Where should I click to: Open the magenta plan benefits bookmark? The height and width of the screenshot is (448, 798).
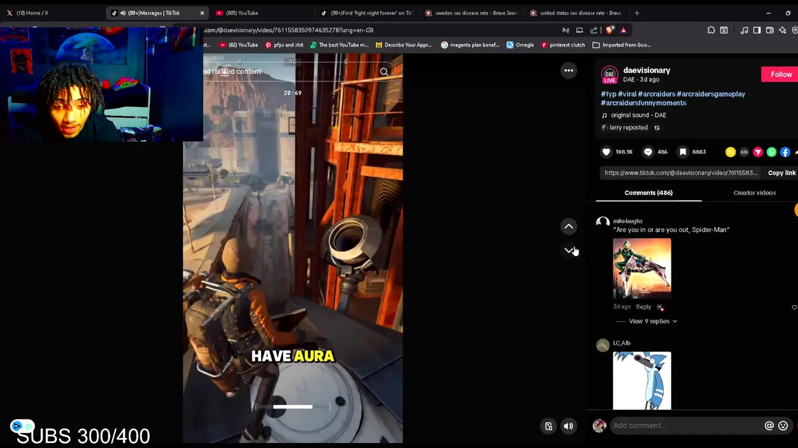tap(470, 45)
